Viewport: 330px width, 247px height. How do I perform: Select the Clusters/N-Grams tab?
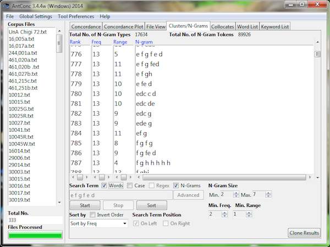(188, 26)
